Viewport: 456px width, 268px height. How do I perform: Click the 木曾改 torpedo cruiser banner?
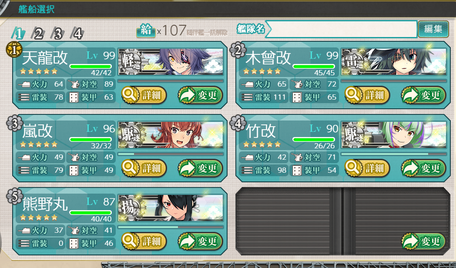click(394, 62)
